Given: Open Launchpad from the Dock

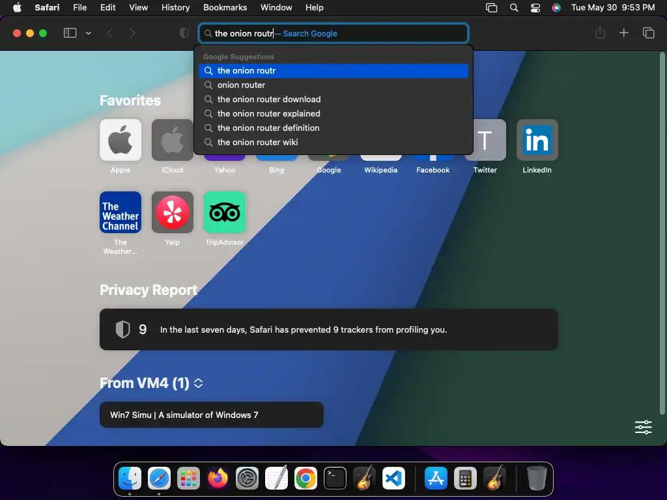Looking at the screenshot, I should pyautogui.click(x=188, y=479).
